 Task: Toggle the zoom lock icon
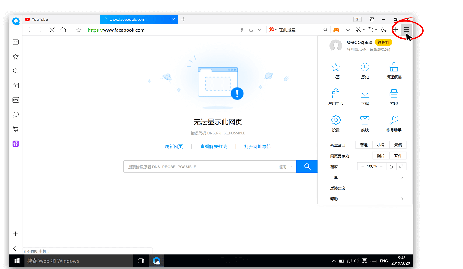coord(391,166)
